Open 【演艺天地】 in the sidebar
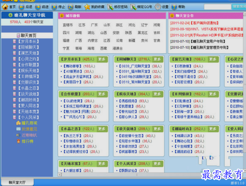Screen dimensions: 246x186 tap(28, 53)
